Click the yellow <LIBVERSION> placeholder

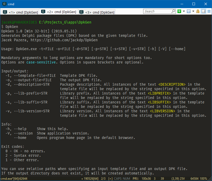point(163,111)
